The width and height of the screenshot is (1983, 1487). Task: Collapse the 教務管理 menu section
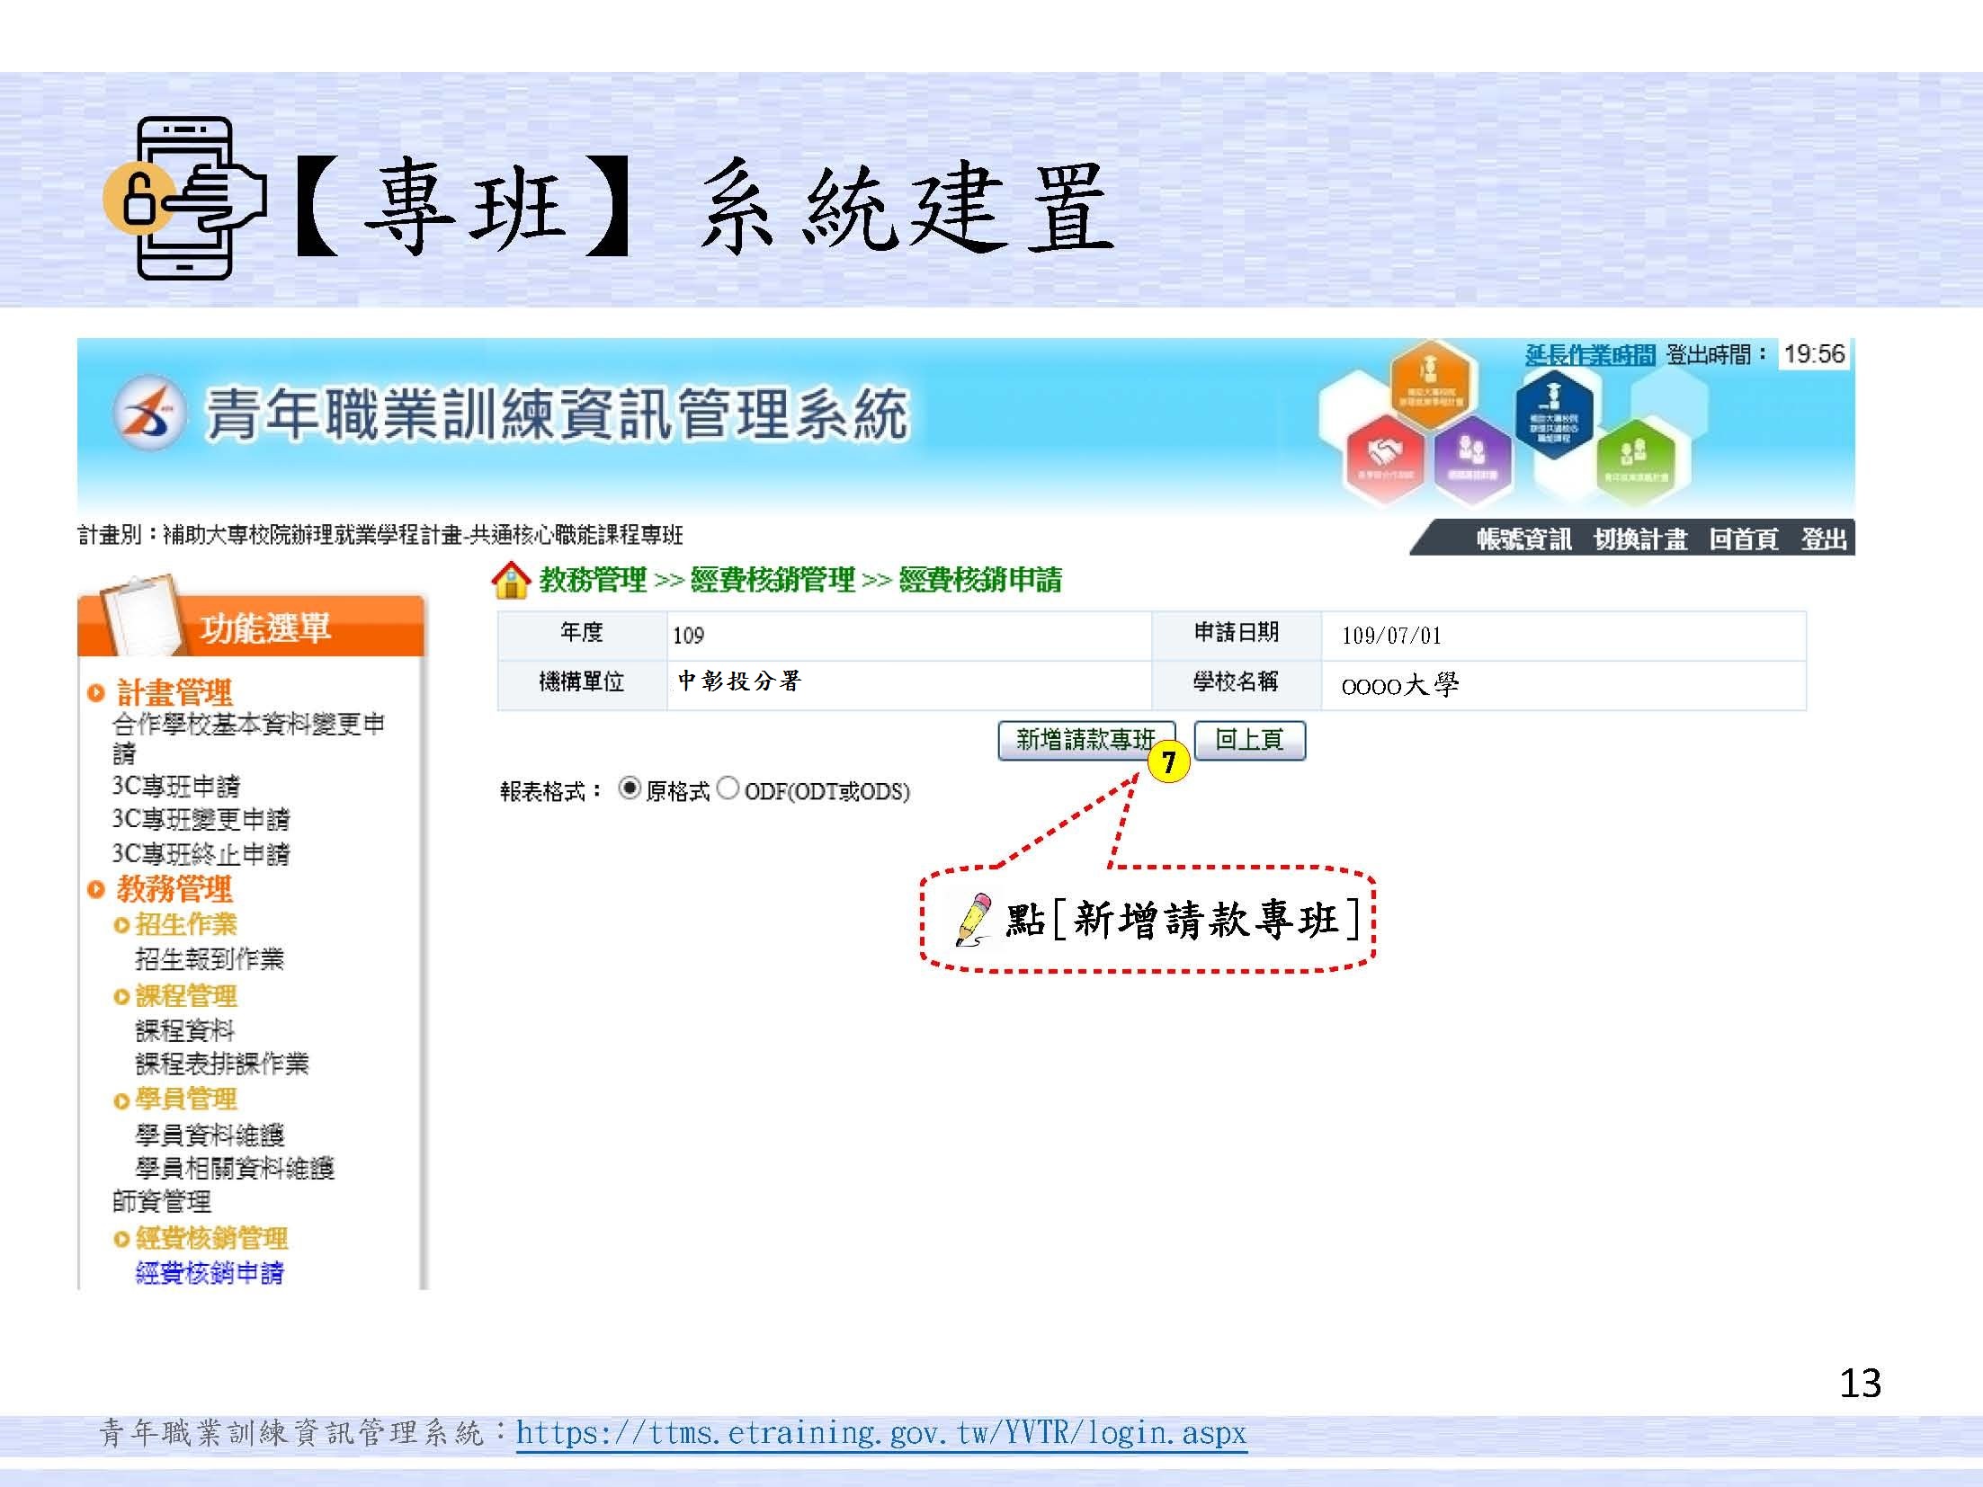pos(174,889)
